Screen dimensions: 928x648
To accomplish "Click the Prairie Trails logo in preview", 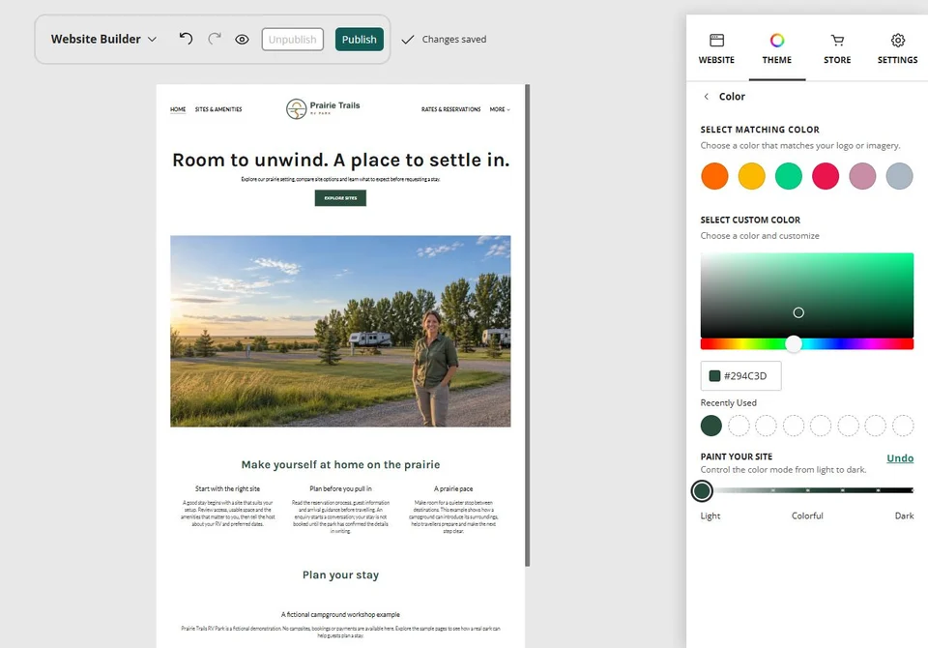I will [x=323, y=108].
